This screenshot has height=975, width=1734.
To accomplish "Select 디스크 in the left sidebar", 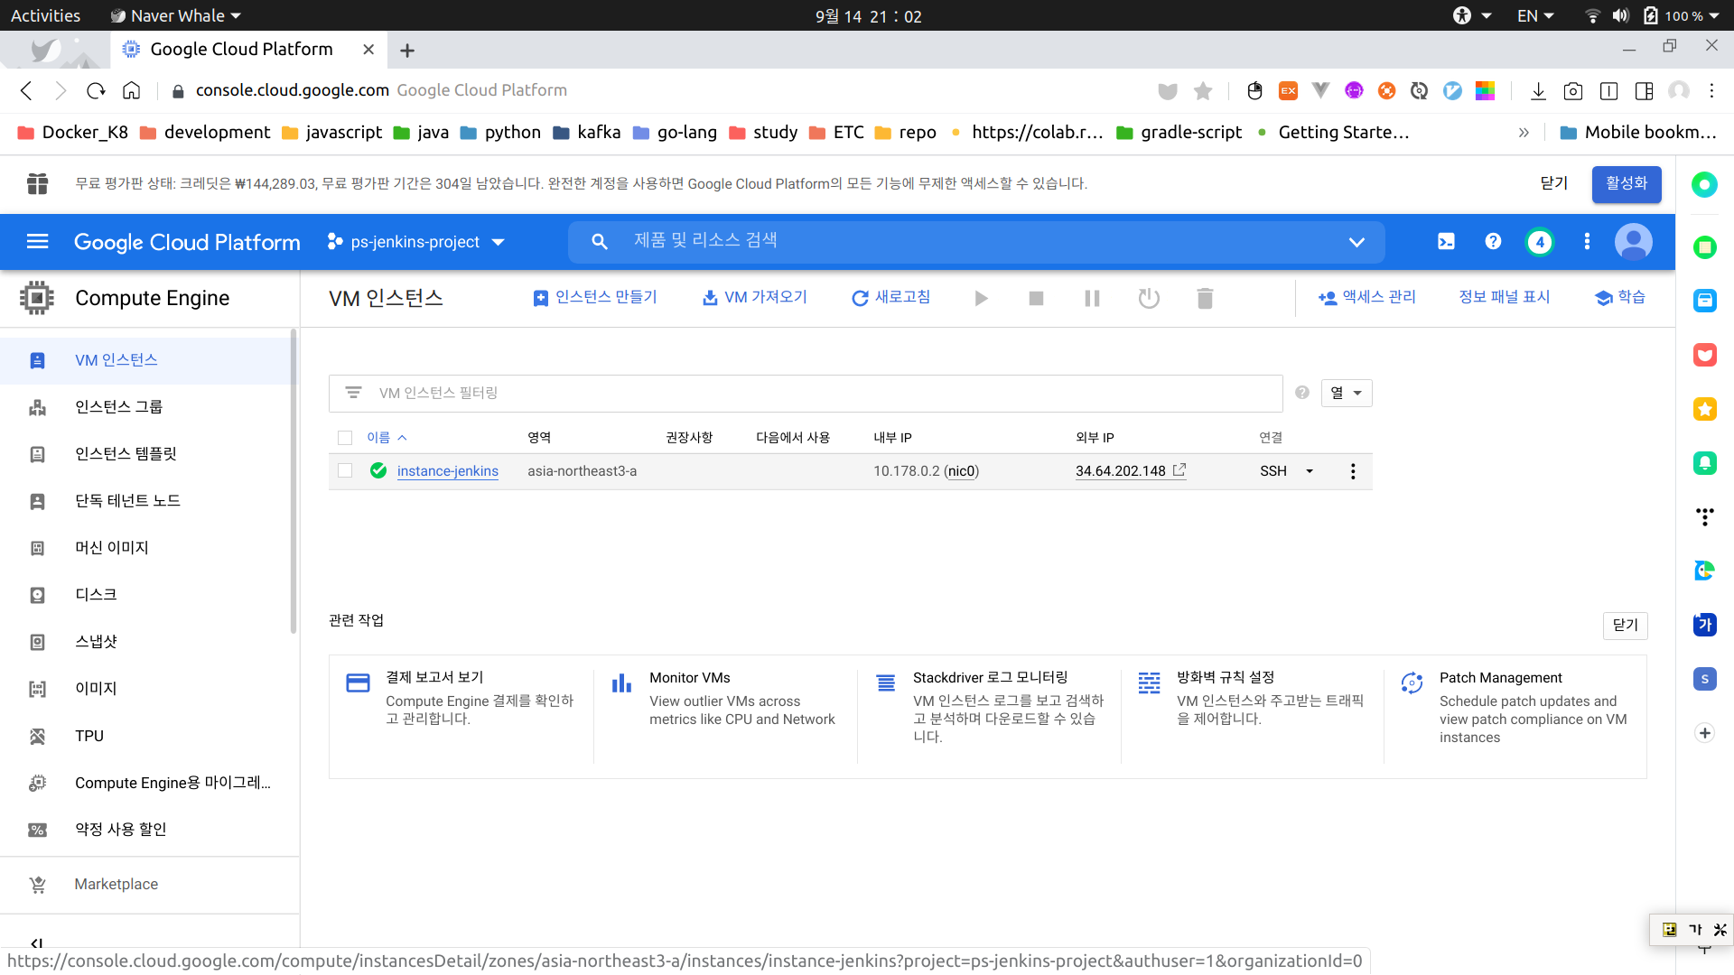I will (96, 594).
